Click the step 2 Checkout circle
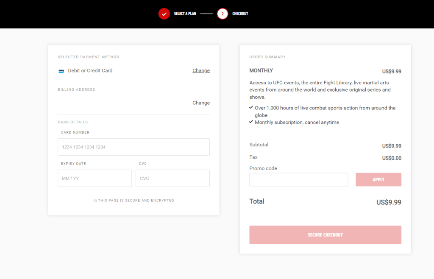 click(x=223, y=14)
